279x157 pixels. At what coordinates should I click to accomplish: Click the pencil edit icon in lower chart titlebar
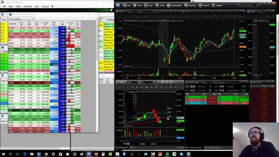(158, 82)
